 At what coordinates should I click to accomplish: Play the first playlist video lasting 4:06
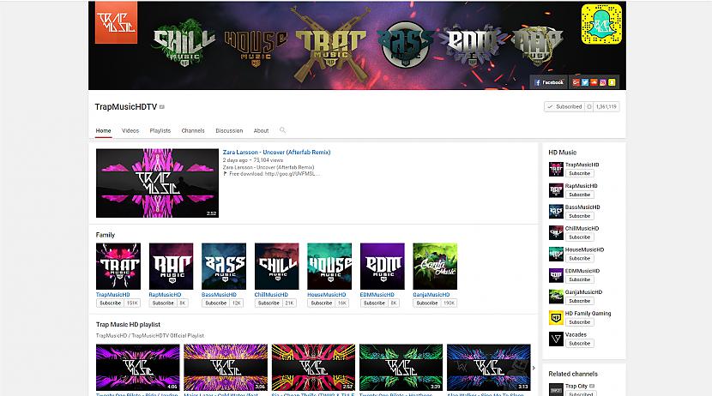[x=137, y=368]
